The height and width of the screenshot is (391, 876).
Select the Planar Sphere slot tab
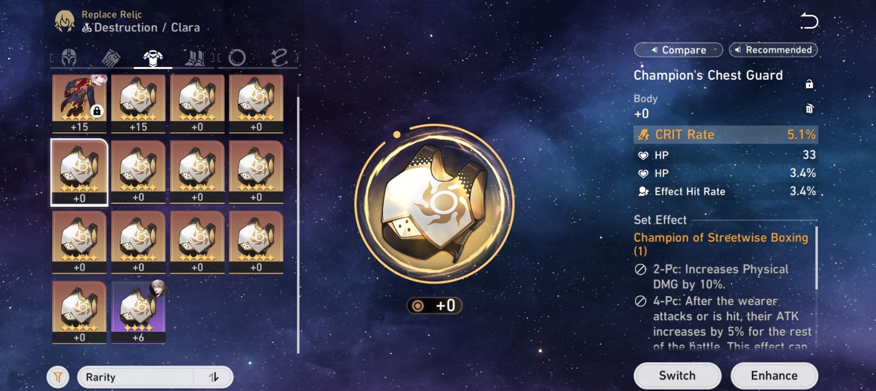pyautogui.click(x=237, y=58)
